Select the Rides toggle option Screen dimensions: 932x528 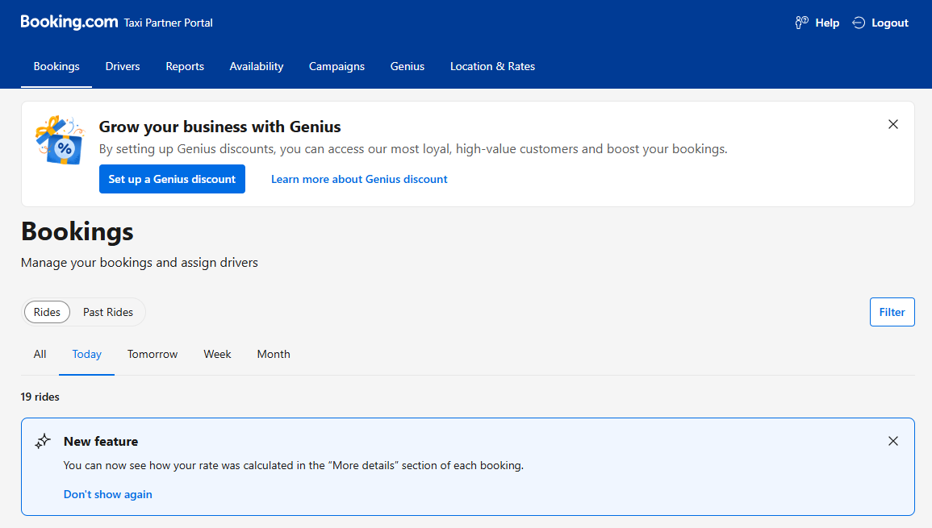(x=47, y=312)
